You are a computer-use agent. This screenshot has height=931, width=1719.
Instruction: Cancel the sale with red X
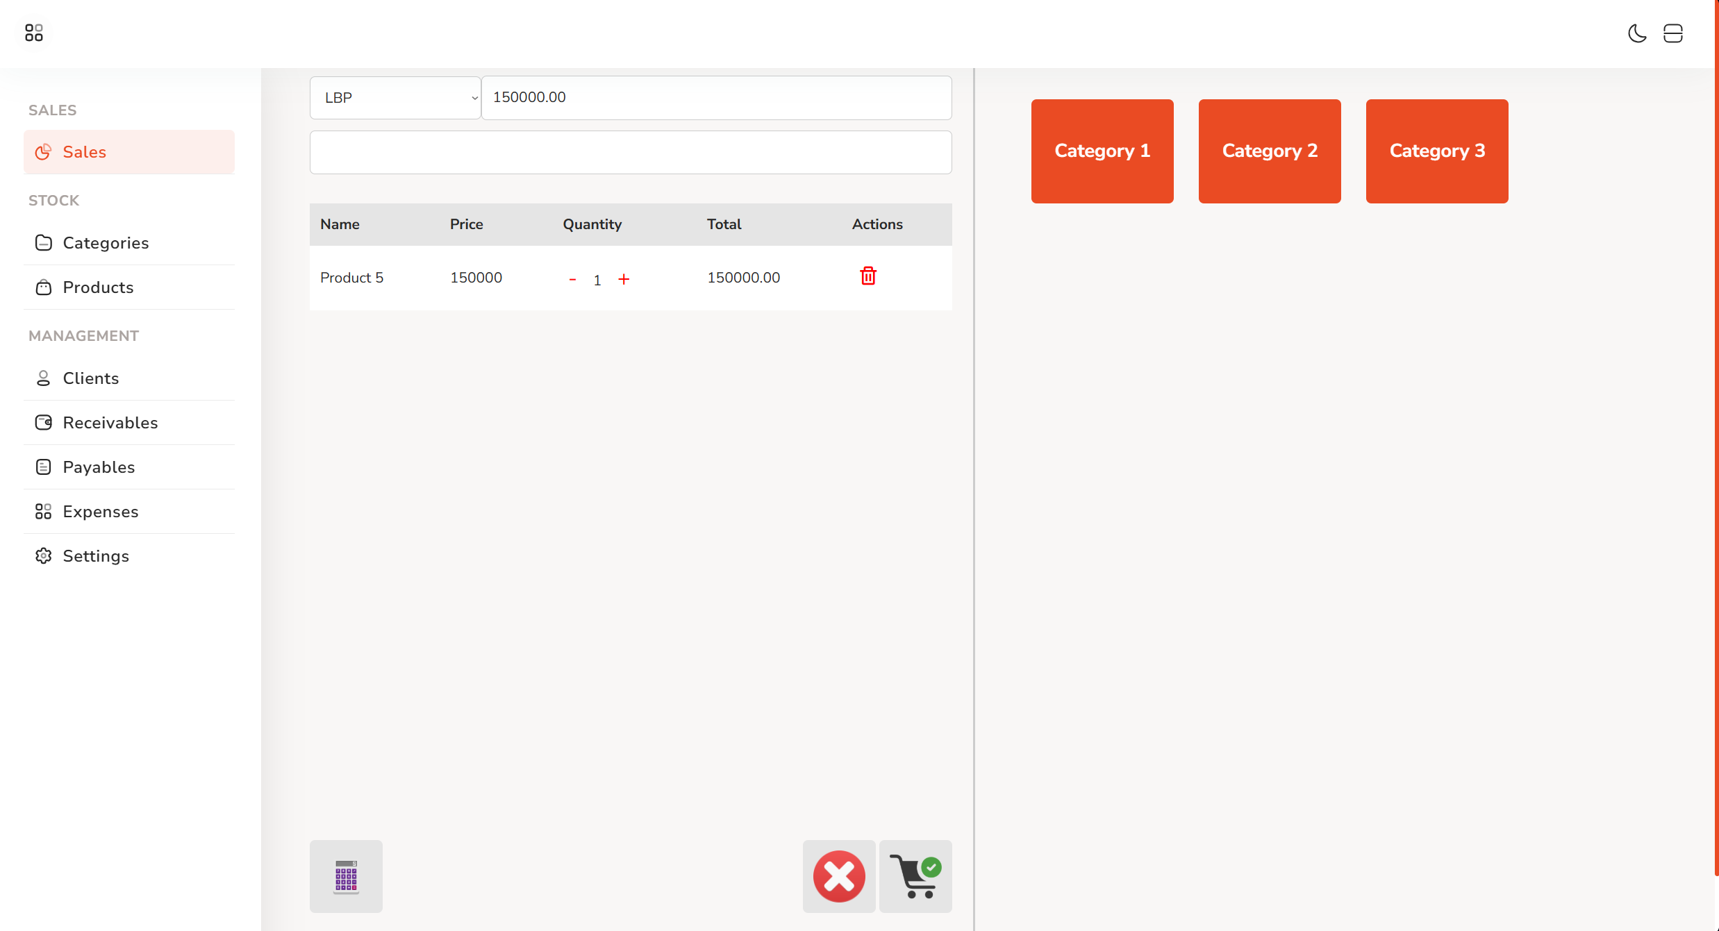pyautogui.click(x=839, y=876)
